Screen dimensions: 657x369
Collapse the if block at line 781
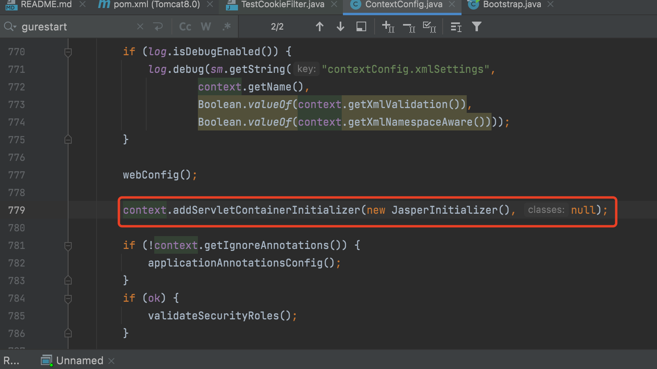pos(68,246)
